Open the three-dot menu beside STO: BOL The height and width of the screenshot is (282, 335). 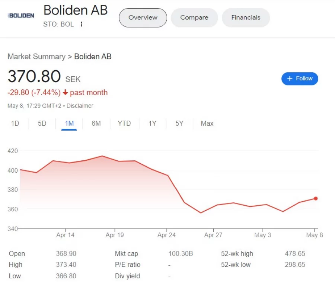point(82,24)
